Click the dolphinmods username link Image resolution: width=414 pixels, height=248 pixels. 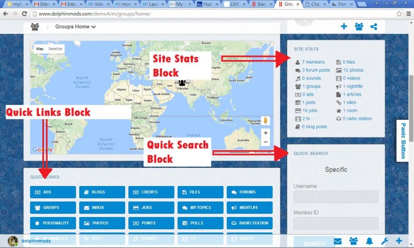[x=36, y=241]
